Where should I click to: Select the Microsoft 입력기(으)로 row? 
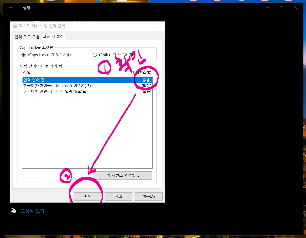coord(87,86)
